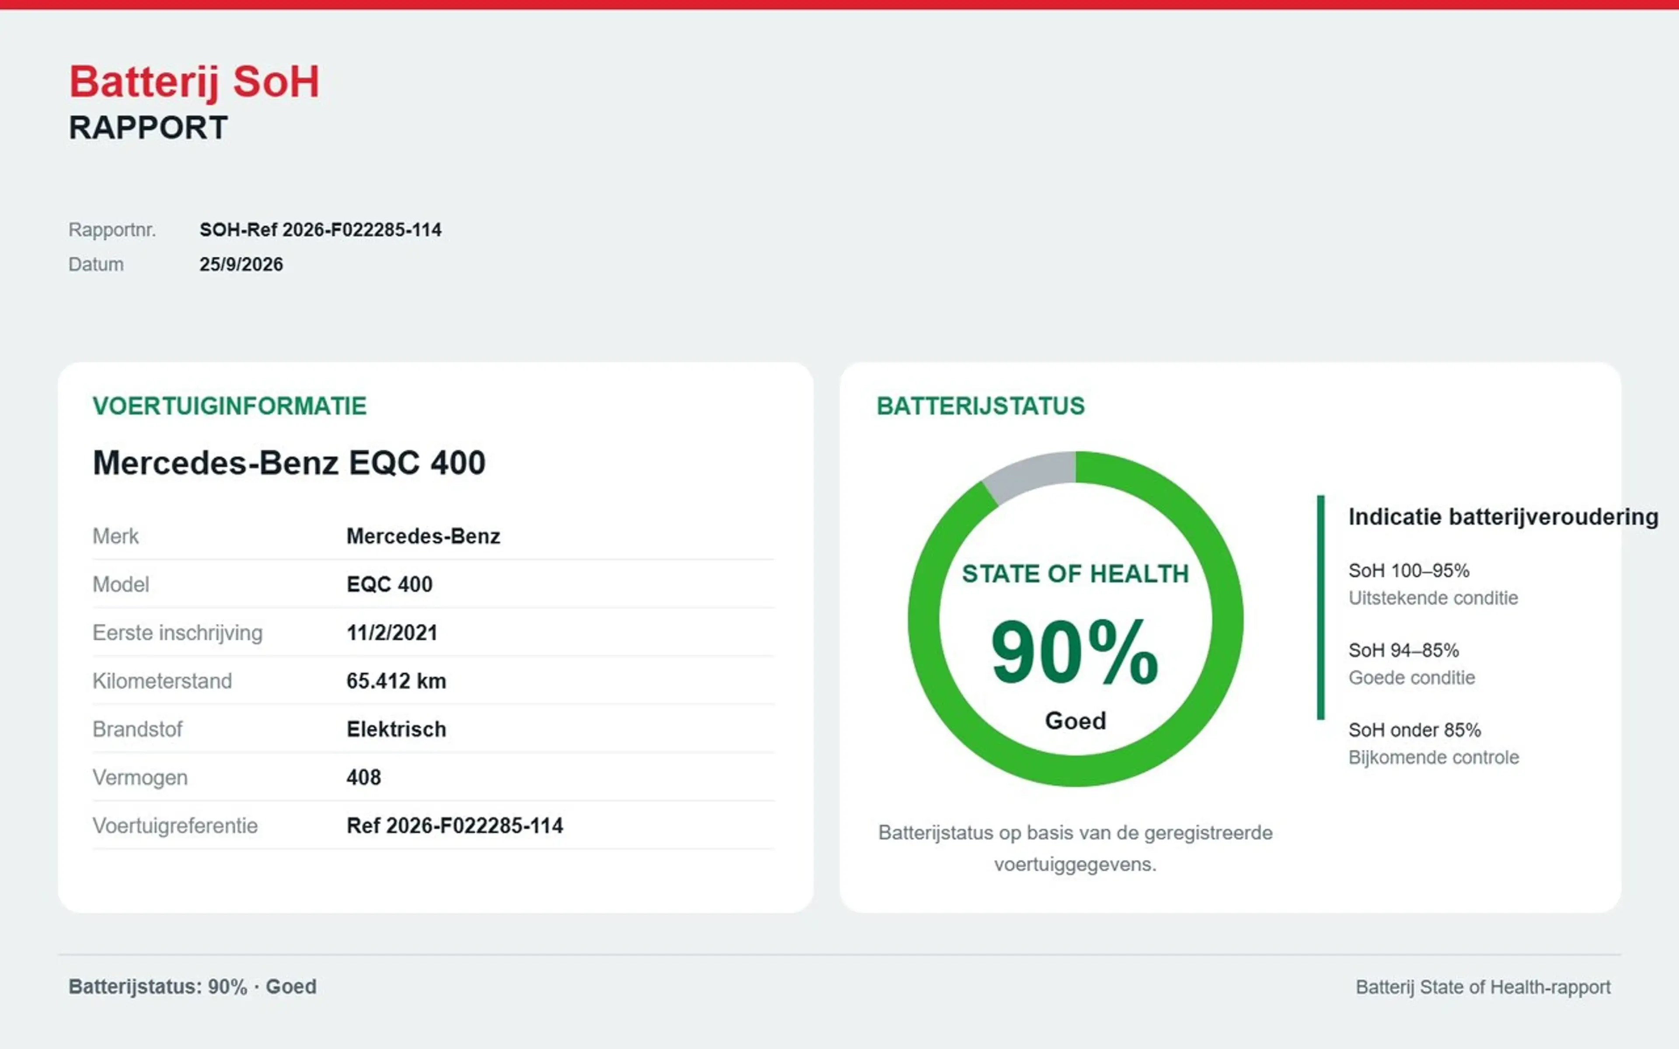Click the 'Bijkomende controle' description
The height and width of the screenshot is (1049, 1679).
[1434, 757]
